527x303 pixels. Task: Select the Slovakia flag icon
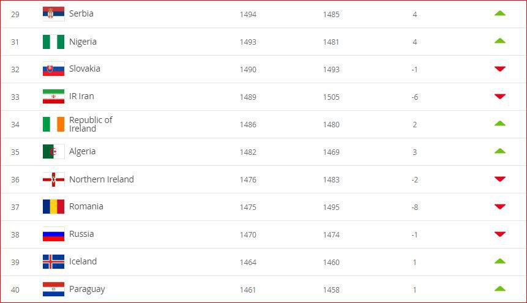[x=53, y=69]
